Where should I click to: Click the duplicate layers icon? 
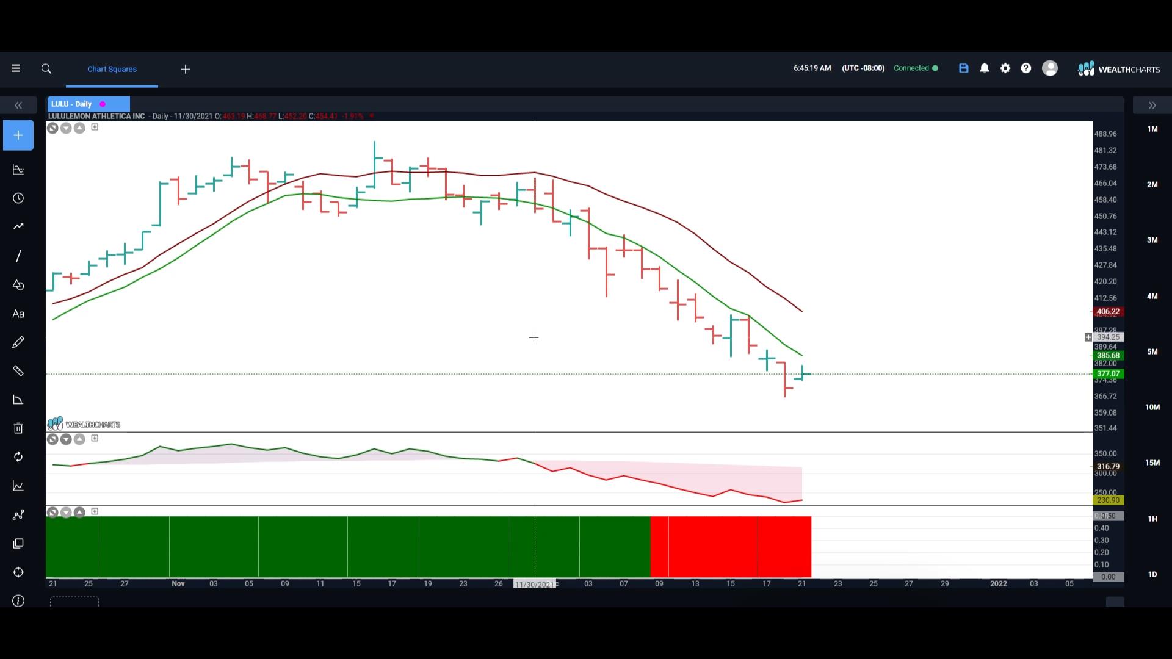[x=18, y=544]
